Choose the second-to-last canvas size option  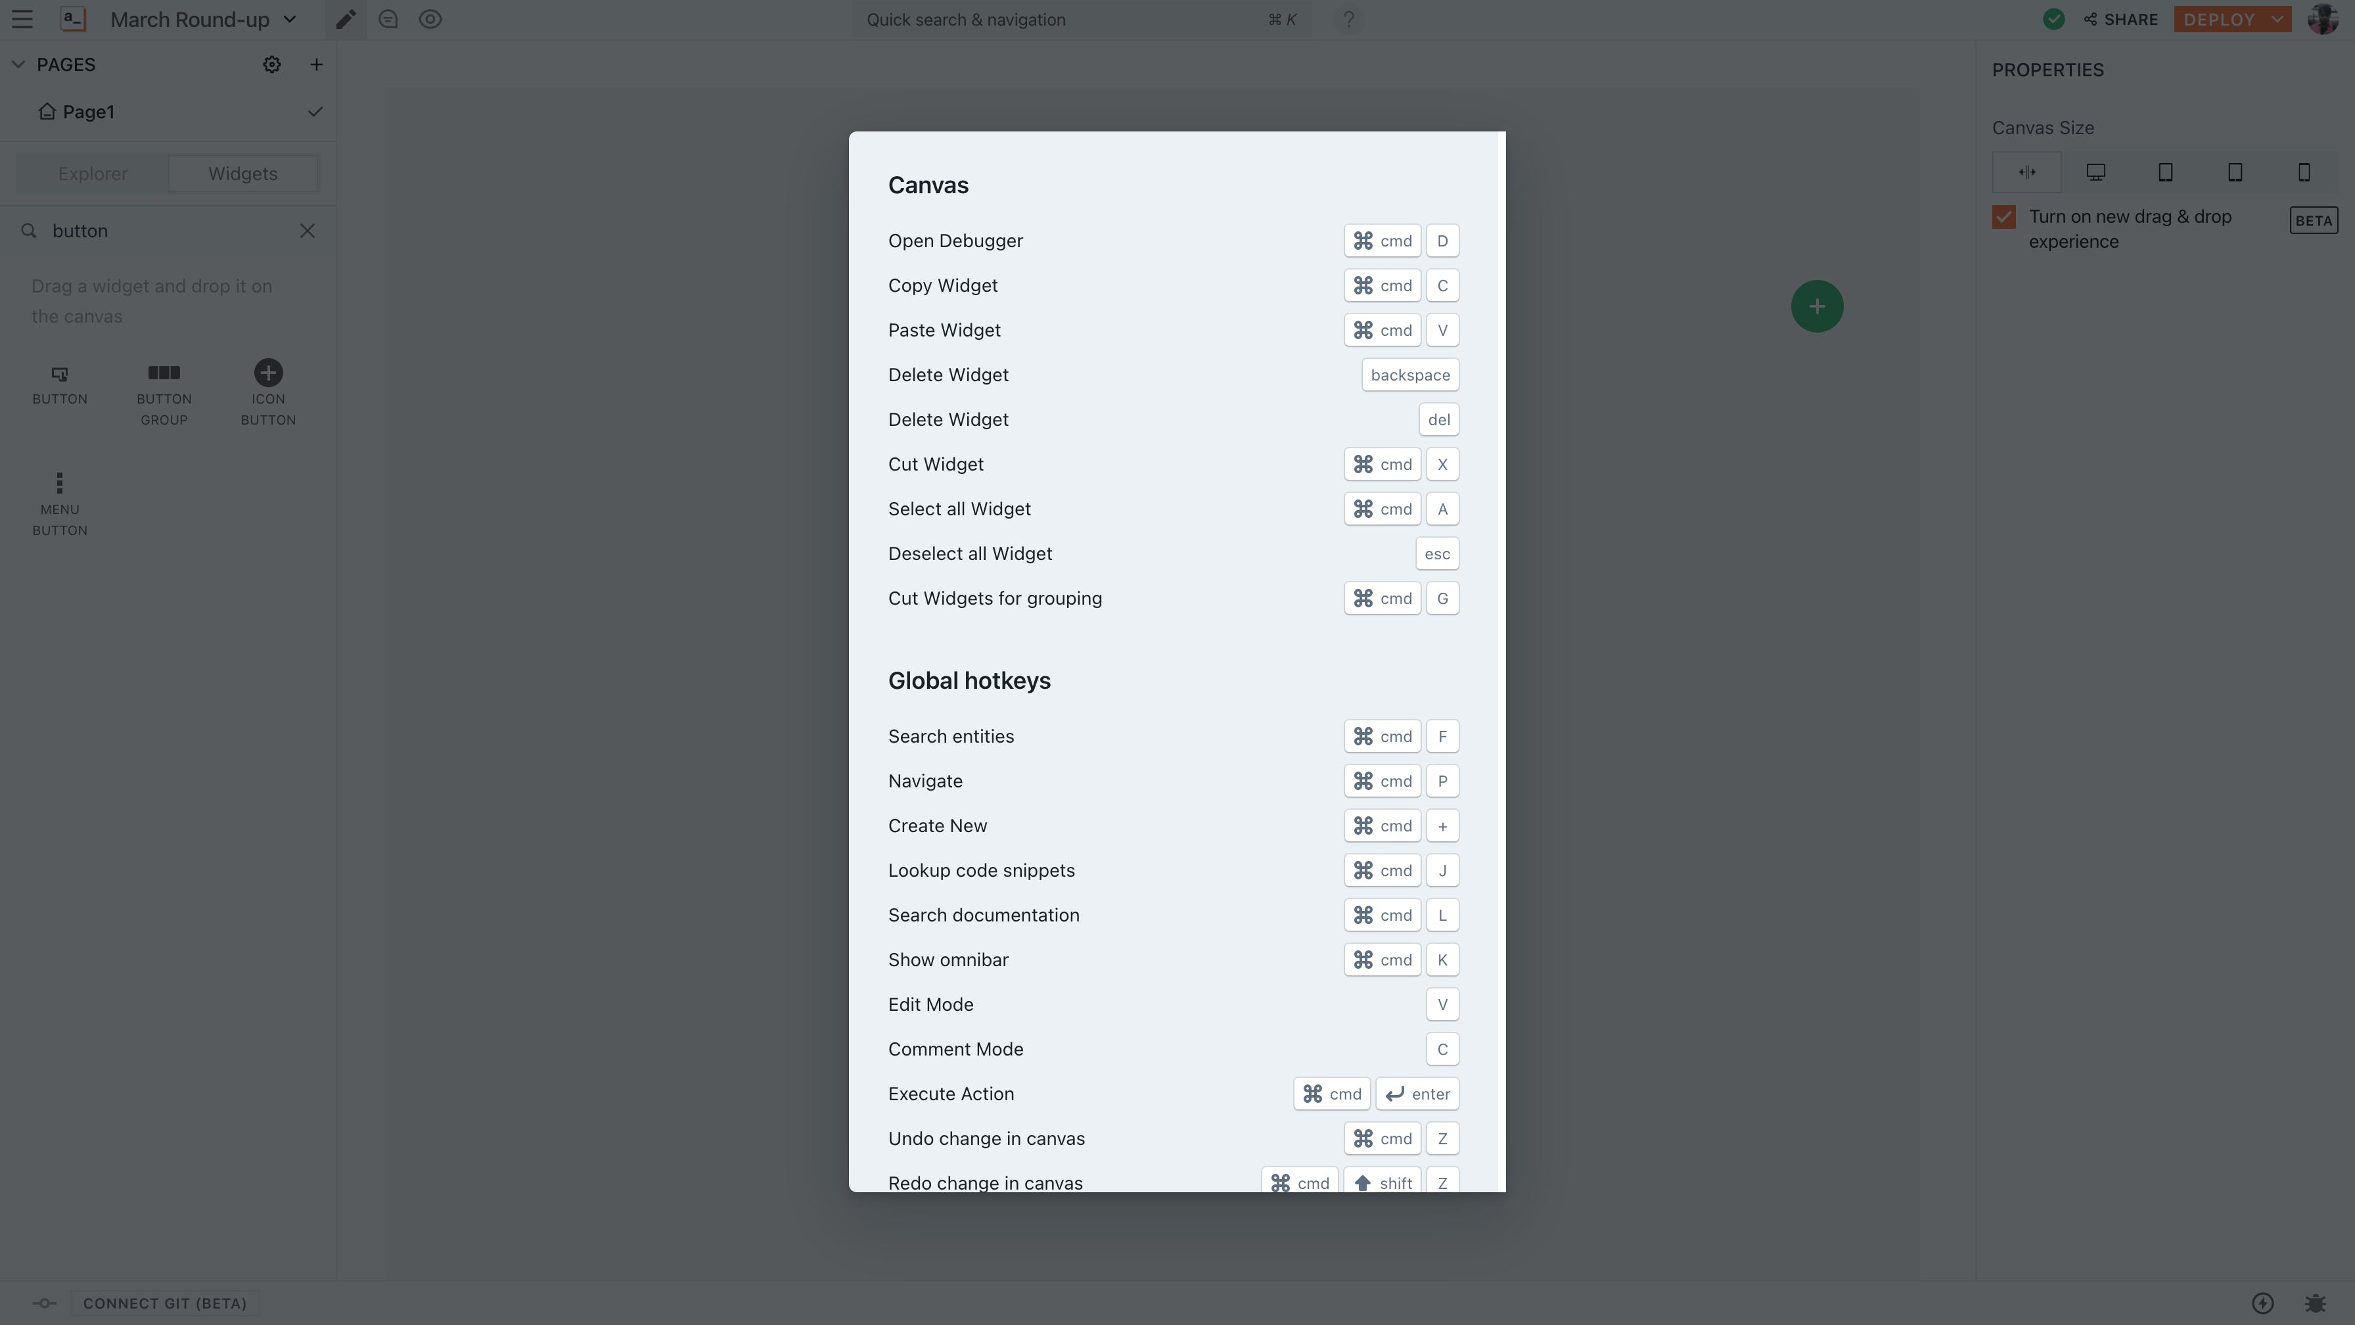click(x=2235, y=172)
